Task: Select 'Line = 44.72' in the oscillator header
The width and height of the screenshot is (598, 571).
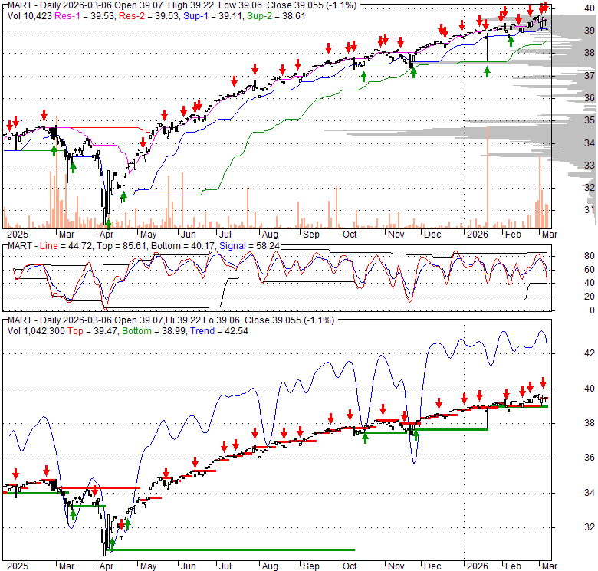Action: click(66, 246)
